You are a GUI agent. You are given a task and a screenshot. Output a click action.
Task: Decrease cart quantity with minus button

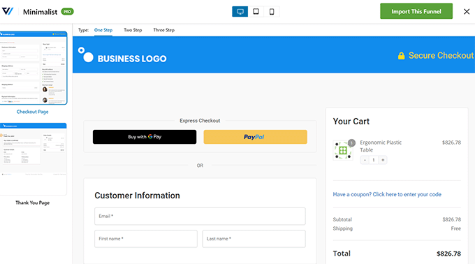[365, 160]
